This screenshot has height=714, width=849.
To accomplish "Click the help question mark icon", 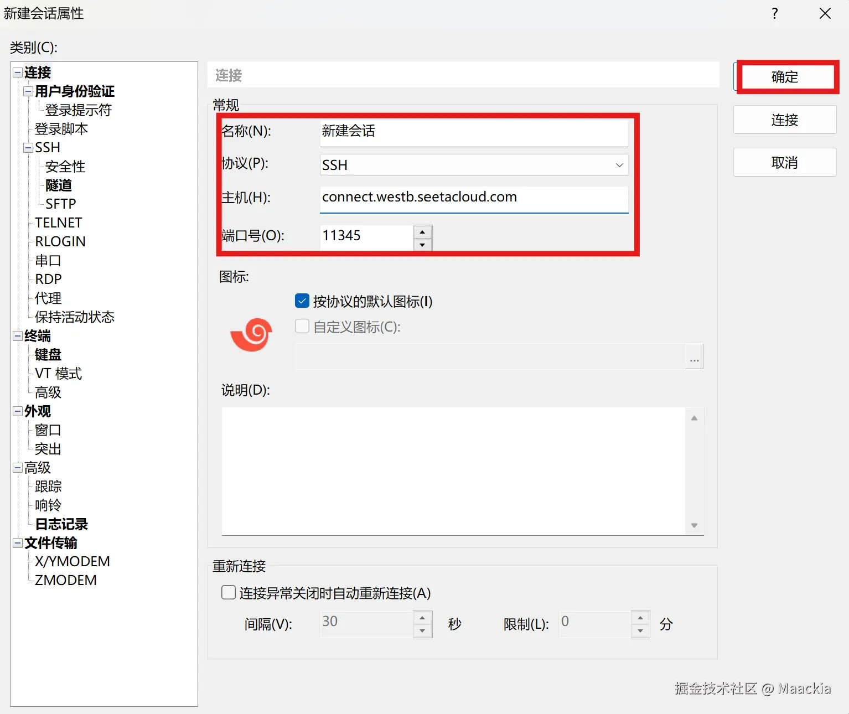I will 775,13.
